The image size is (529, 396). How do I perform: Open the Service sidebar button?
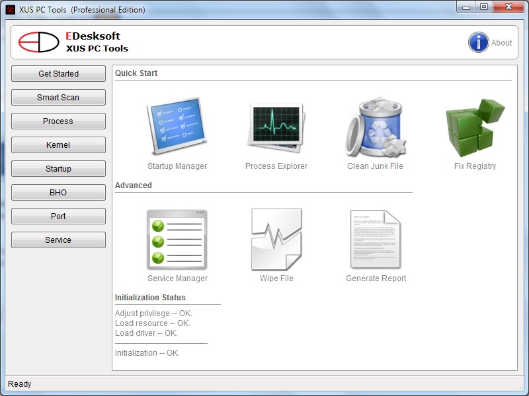[x=58, y=240]
